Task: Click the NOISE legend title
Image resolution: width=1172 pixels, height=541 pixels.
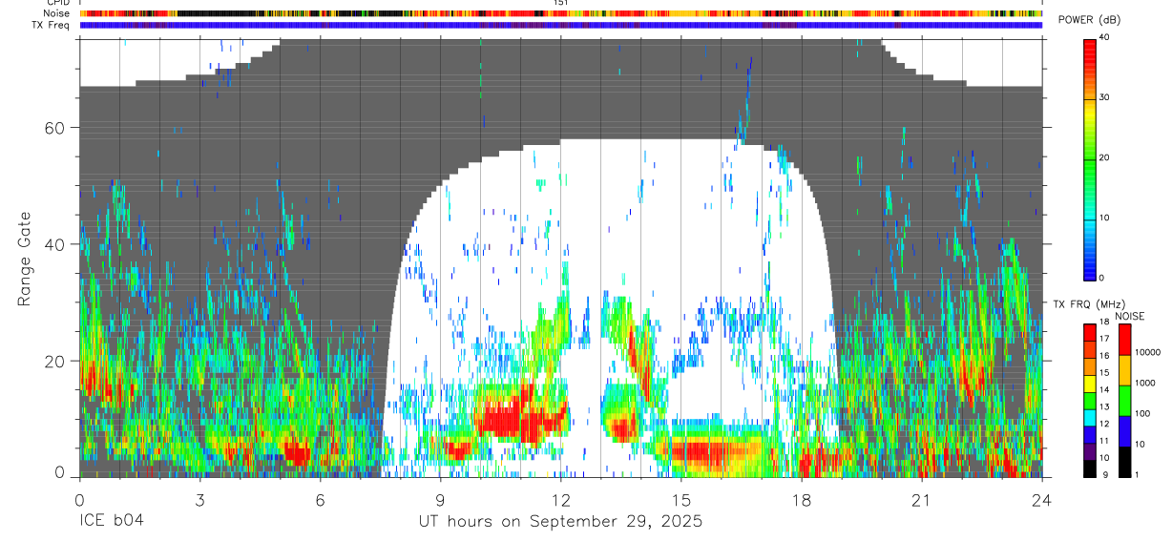Action: pos(1130,316)
